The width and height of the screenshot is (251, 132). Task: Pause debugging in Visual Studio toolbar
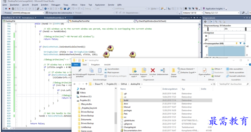coord(6,9)
